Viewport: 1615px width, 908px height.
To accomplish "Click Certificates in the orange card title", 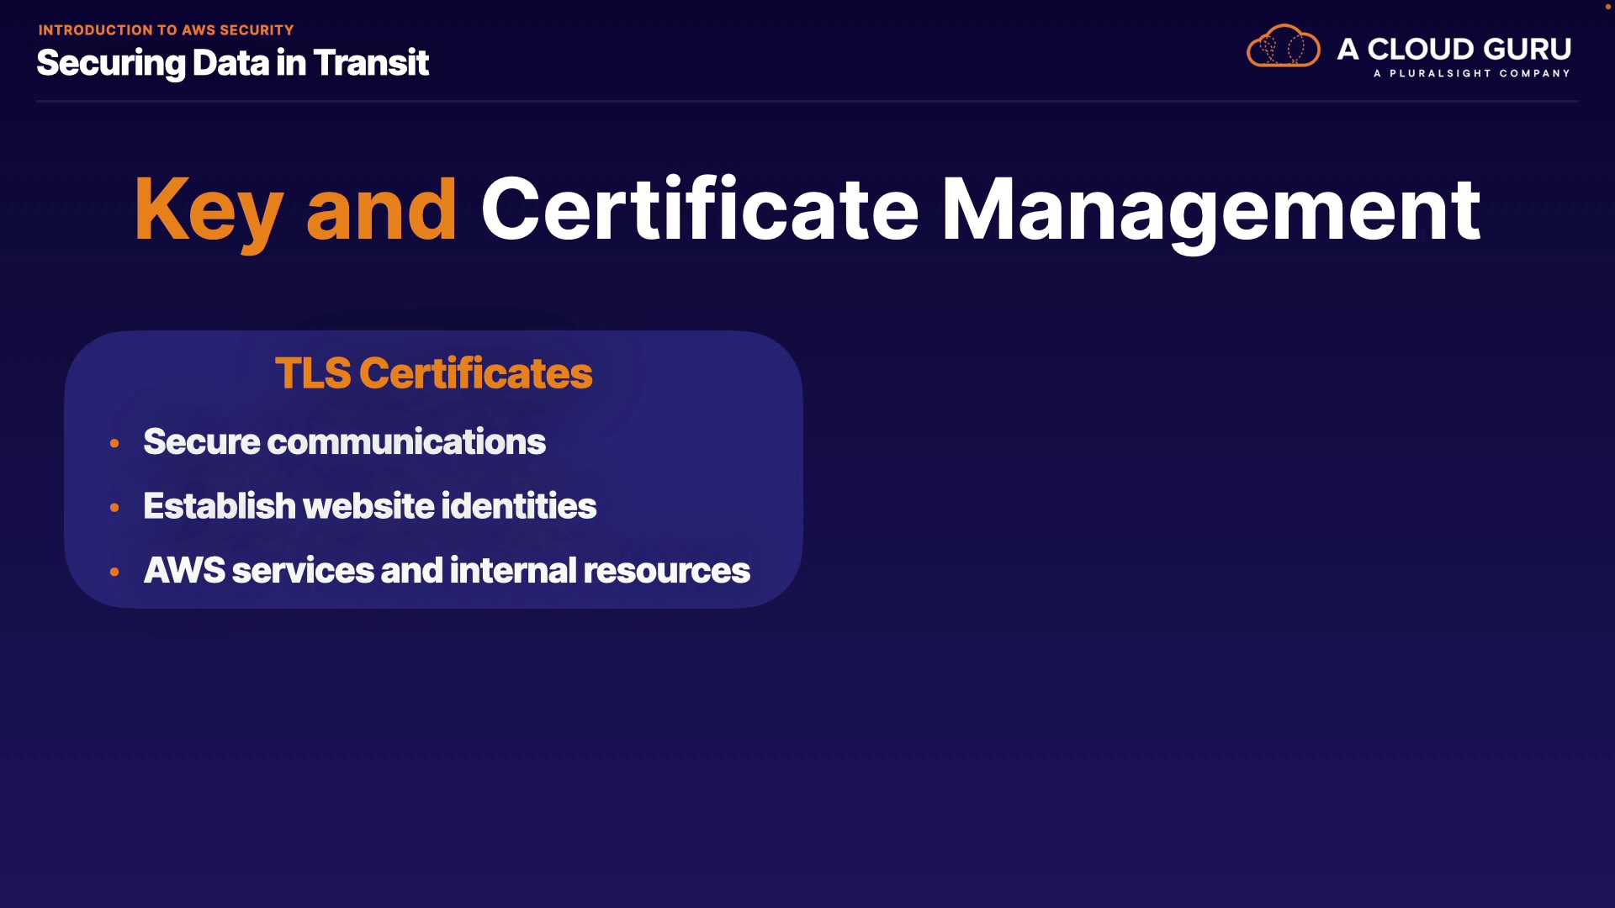I will coord(475,373).
